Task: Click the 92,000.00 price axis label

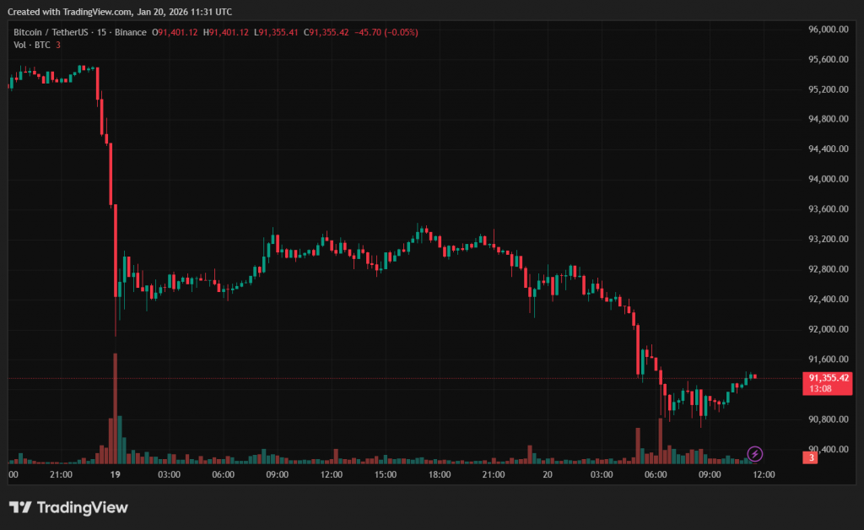Action: (x=828, y=329)
